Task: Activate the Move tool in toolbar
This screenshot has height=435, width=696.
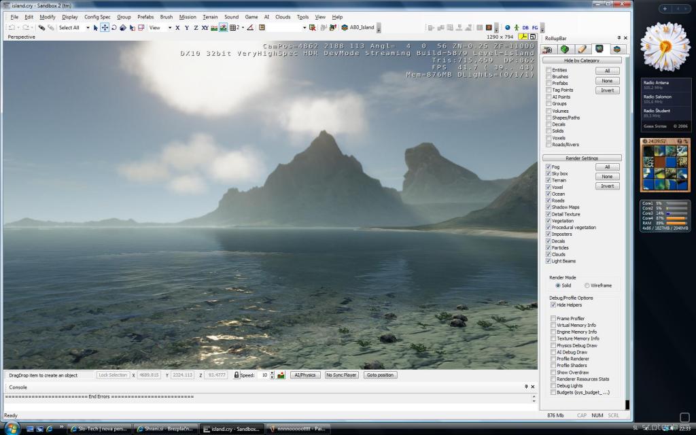Action: [105, 27]
